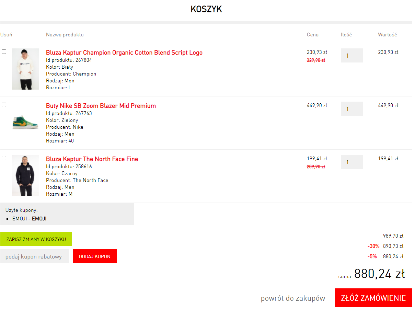Click quantity field for Nike SB shoes
Viewport: 415px width, 310px height.
(352, 108)
